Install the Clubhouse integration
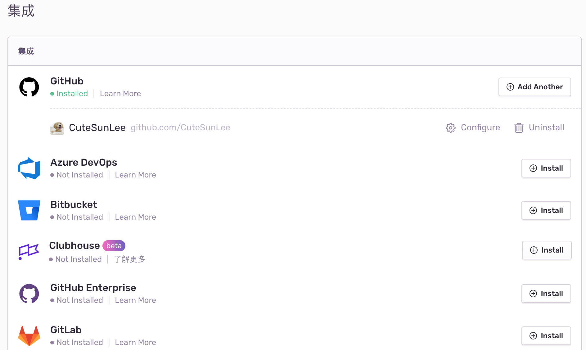The image size is (586, 350). (547, 250)
